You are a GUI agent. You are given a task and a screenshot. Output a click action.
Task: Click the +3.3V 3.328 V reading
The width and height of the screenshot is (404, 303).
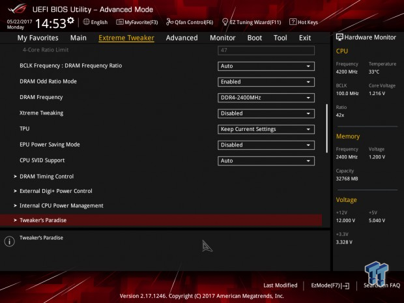tap(344, 242)
